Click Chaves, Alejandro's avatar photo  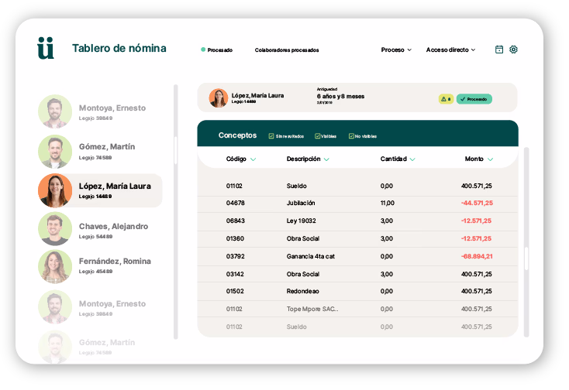55,229
